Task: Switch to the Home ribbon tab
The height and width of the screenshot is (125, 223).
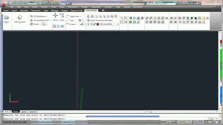Action: [x=6, y=10]
